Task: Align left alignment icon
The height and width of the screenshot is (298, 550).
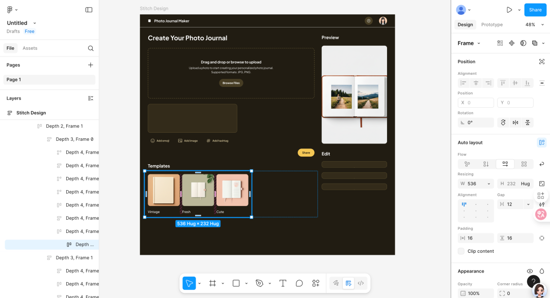Action: click(463, 83)
